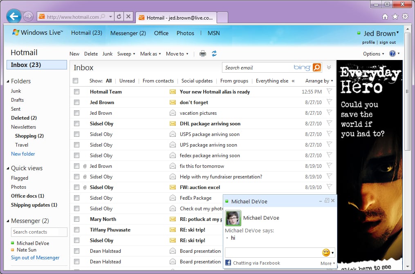Open the Arrange by dropdown

[x=319, y=81]
